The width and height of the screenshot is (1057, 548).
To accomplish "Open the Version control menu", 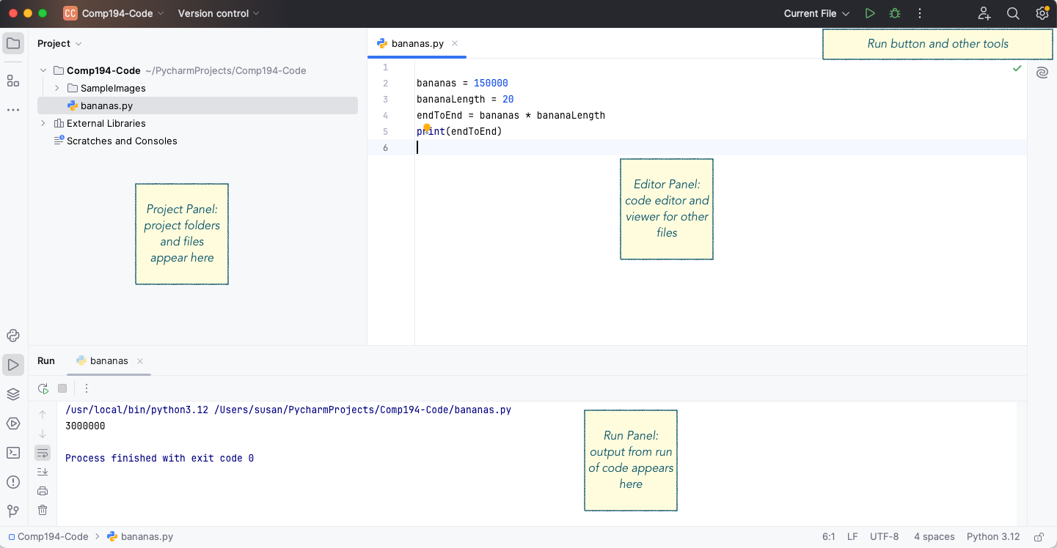I will (219, 13).
